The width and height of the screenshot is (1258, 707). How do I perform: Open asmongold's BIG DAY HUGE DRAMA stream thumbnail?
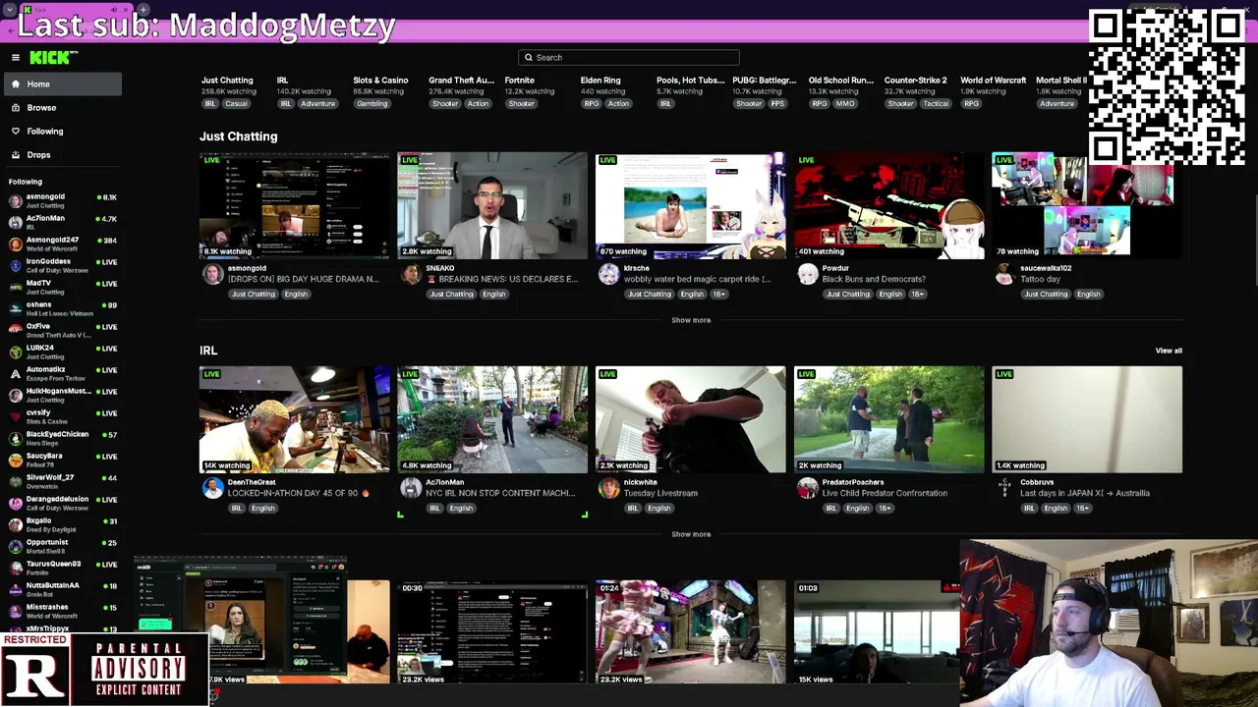pyautogui.click(x=295, y=206)
